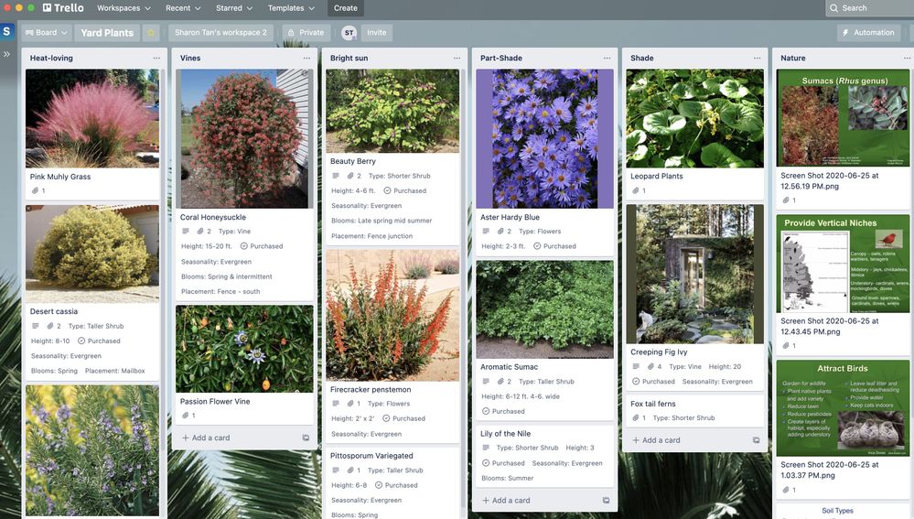Viewport: 914px width, 519px height.
Task: Click description icon on Beauty Berry card
Action: [336, 176]
